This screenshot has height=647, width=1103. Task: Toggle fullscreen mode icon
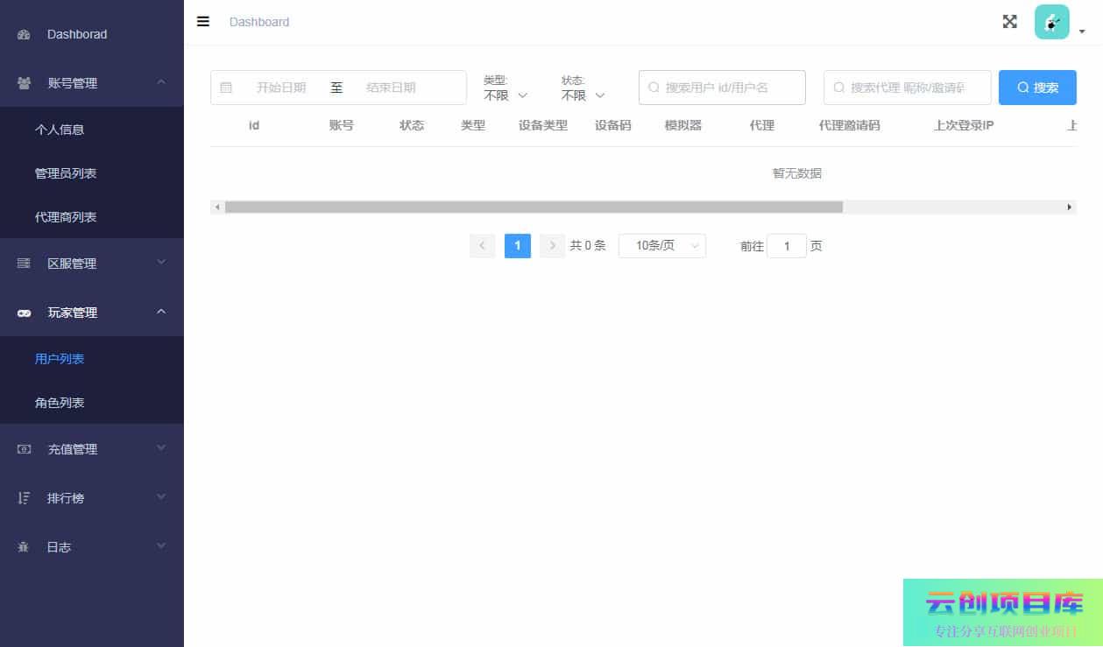(1009, 22)
